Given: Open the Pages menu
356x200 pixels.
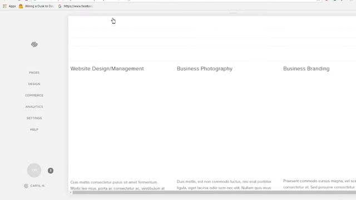Looking at the screenshot, I should 34,73.
